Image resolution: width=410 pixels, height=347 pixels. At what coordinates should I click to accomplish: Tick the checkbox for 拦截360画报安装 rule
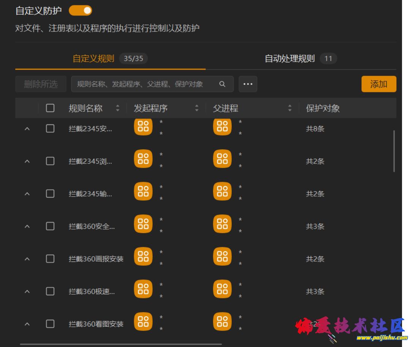pyautogui.click(x=50, y=259)
